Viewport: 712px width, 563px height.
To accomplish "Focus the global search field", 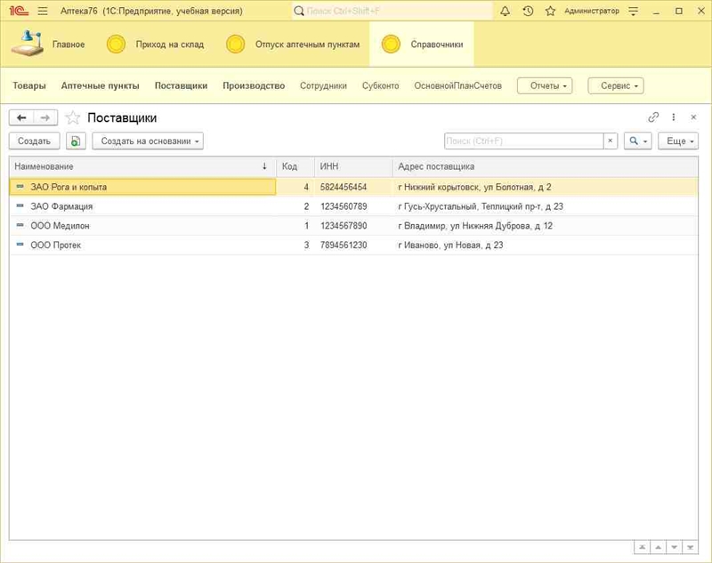I will (x=392, y=11).
